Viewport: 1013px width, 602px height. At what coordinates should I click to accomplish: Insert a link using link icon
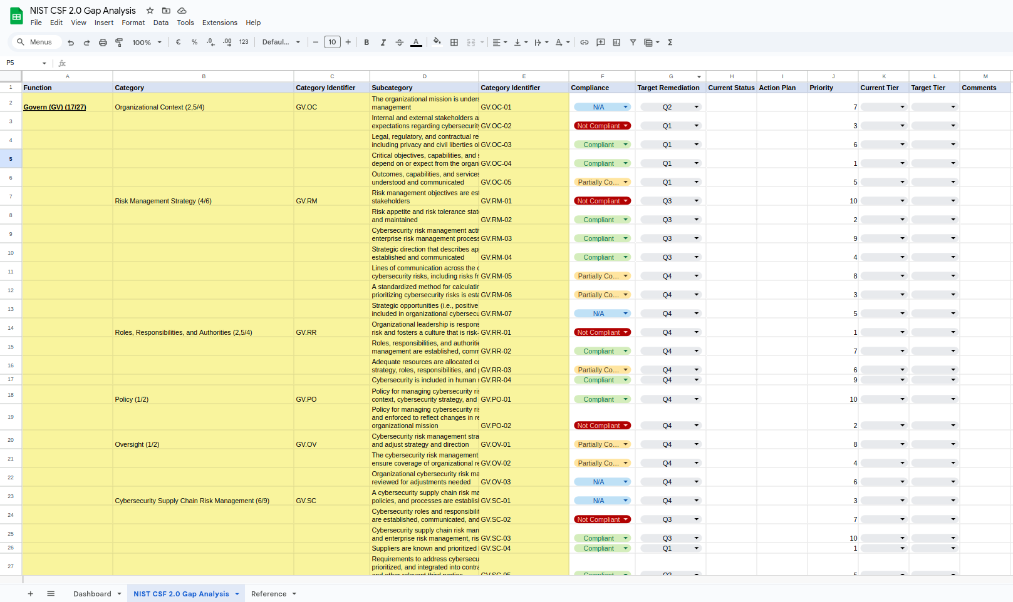(584, 43)
